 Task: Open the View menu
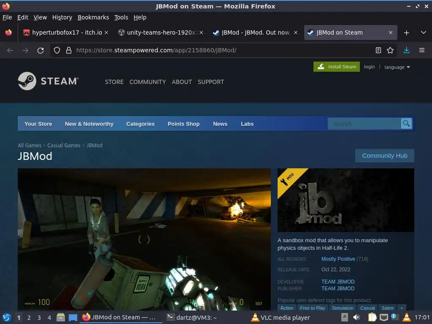[40, 17]
